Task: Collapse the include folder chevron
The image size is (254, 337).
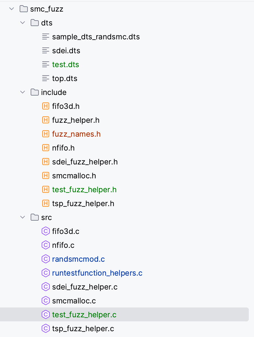Action: pyautogui.click(x=23, y=92)
